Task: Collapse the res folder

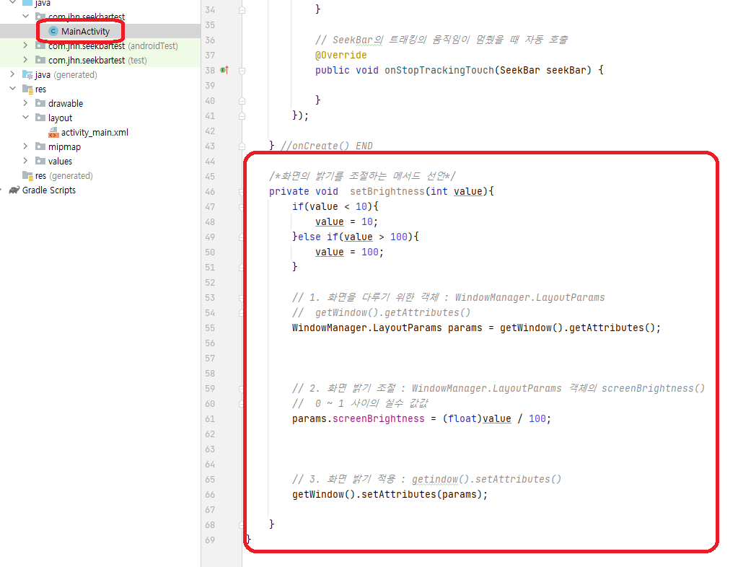Action: [13, 89]
